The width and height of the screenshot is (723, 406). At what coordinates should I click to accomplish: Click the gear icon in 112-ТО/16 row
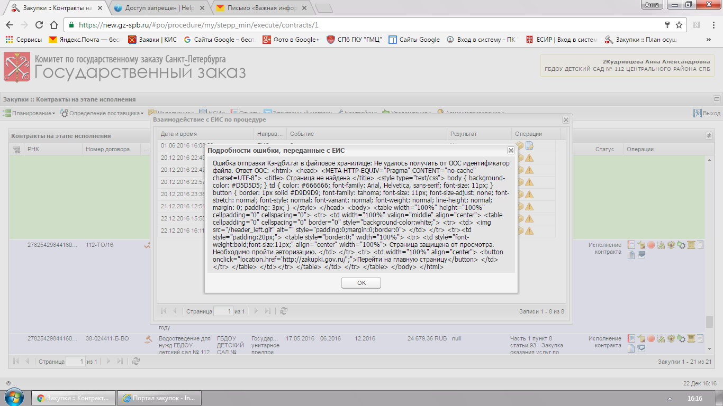point(681,245)
